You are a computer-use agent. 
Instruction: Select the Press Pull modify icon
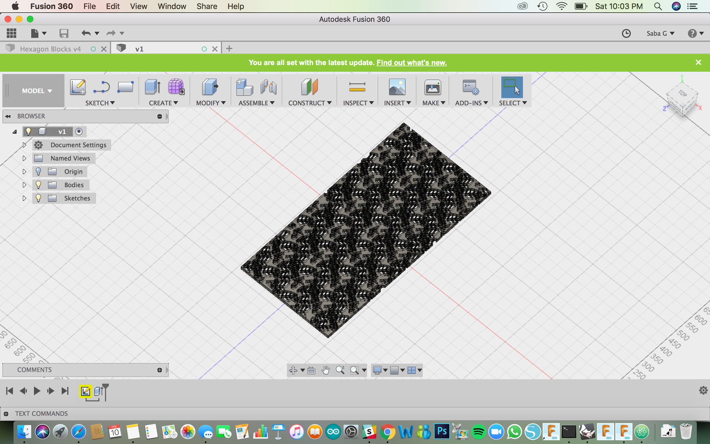210,87
